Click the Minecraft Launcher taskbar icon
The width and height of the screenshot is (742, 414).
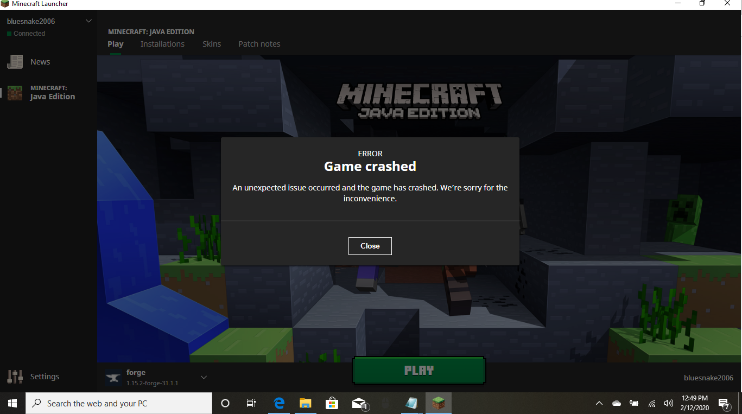tap(438, 403)
